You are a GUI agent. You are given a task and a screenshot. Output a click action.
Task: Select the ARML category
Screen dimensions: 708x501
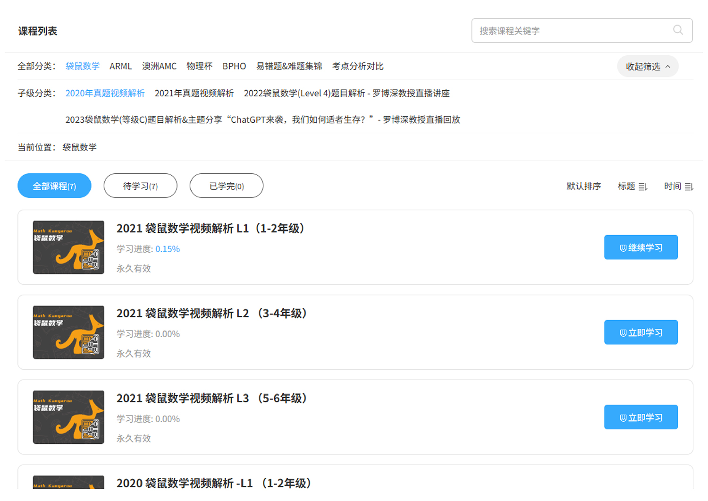(120, 66)
